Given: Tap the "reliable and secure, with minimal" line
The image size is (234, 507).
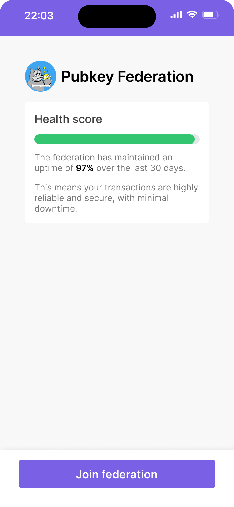Looking at the screenshot, I should (101, 198).
